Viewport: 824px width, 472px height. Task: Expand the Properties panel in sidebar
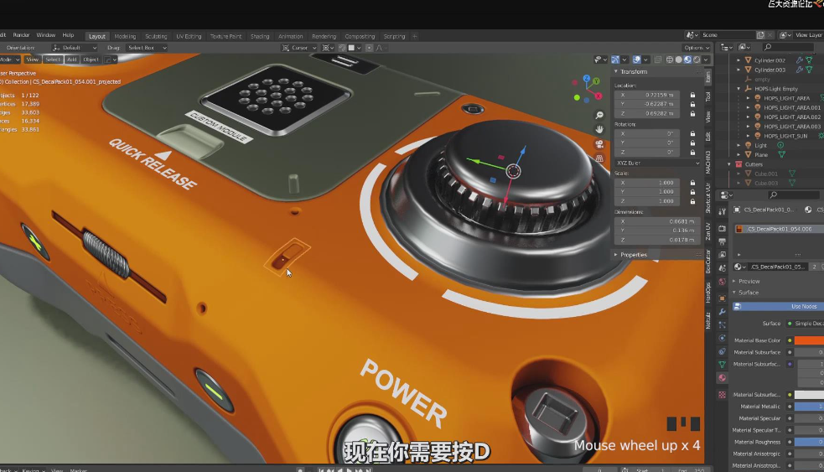pos(633,255)
